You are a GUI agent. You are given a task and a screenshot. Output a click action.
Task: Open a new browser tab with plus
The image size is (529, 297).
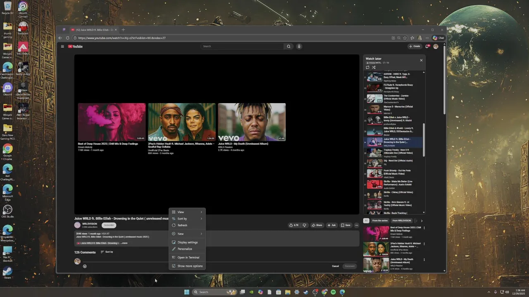123,30
